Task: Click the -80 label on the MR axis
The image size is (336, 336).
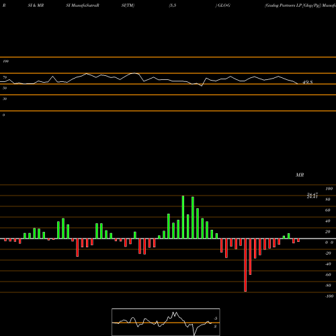Action: pos(328,286)
